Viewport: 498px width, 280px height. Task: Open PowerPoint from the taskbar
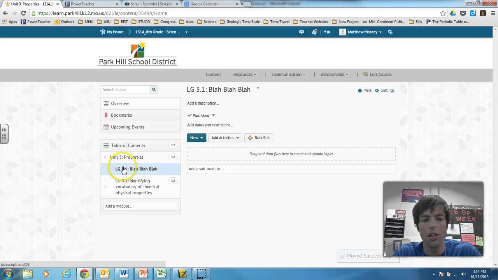tap(143, 274)
